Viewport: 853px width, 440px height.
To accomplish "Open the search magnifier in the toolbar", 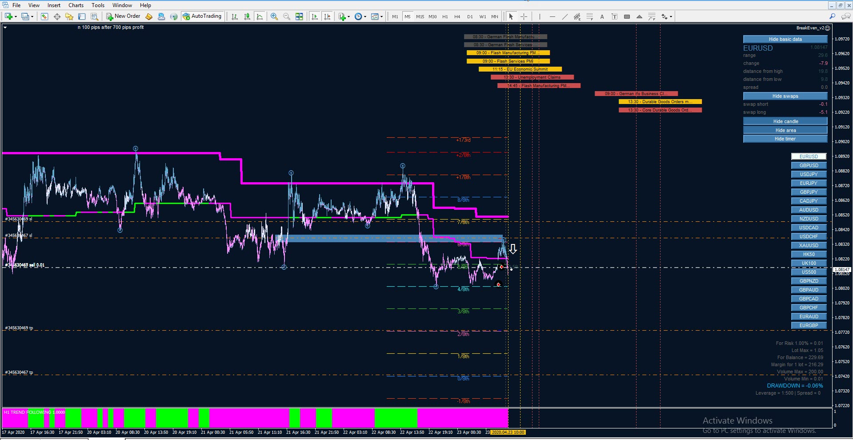I will click(x=832, y=16).
